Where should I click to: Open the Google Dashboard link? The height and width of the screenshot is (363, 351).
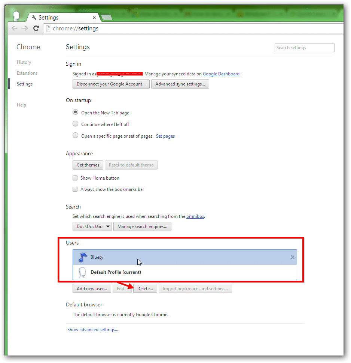point(221,74)
